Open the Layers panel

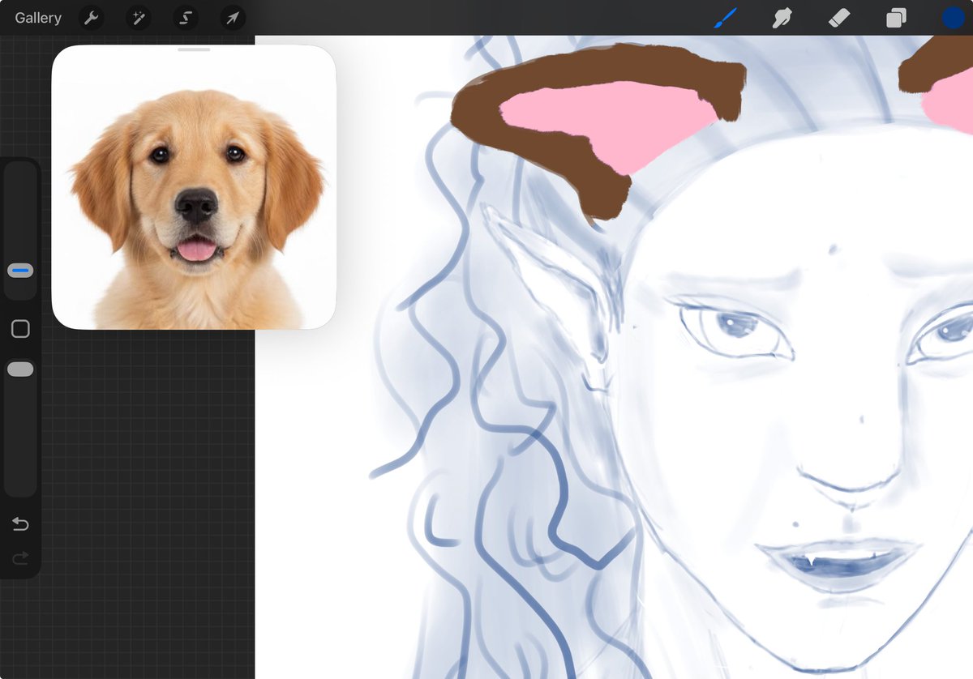[x=896, y=18]
